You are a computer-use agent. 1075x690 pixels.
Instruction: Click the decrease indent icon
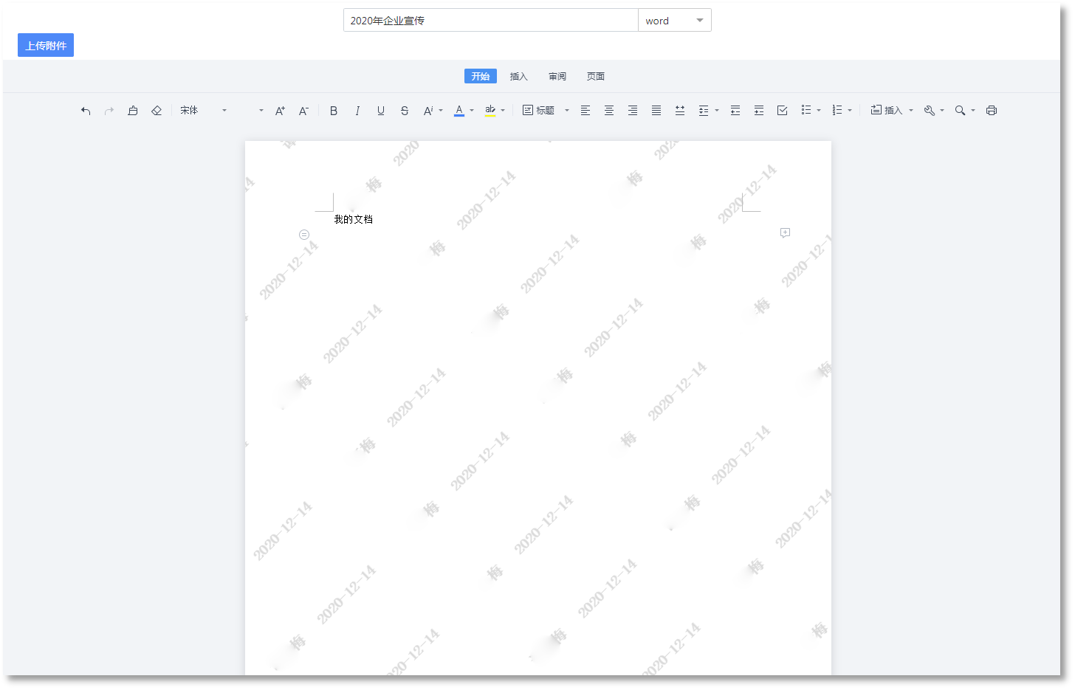pos(735,111)
